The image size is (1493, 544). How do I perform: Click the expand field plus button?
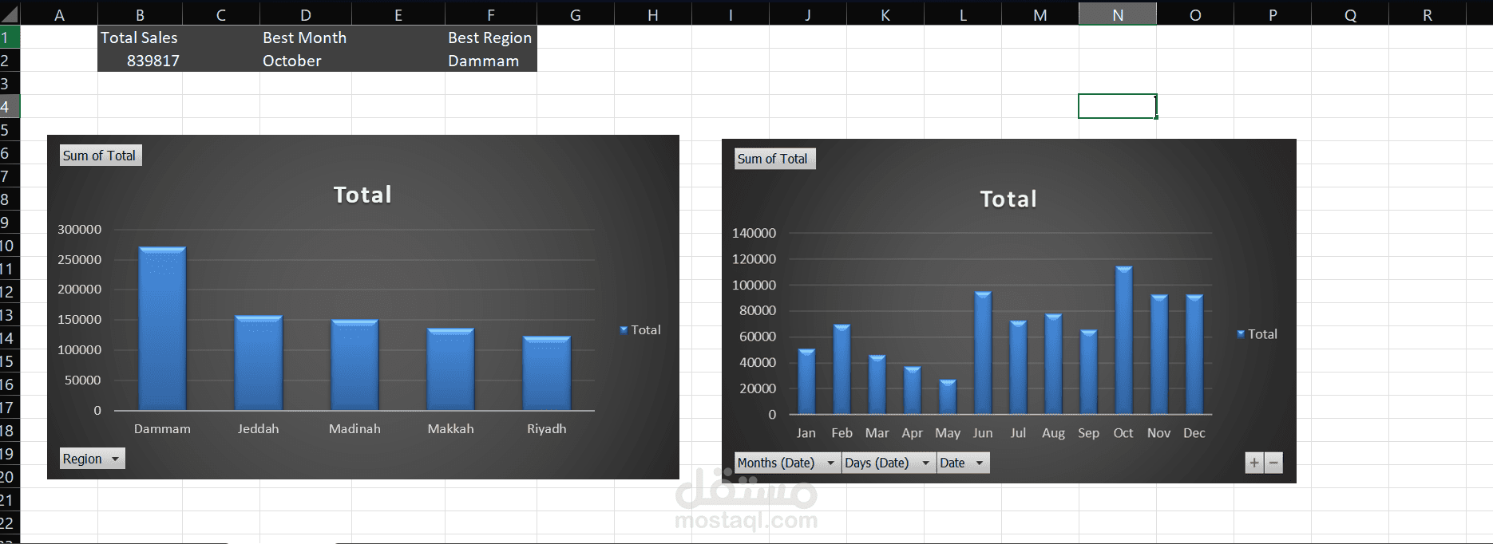pos(1254,463)
